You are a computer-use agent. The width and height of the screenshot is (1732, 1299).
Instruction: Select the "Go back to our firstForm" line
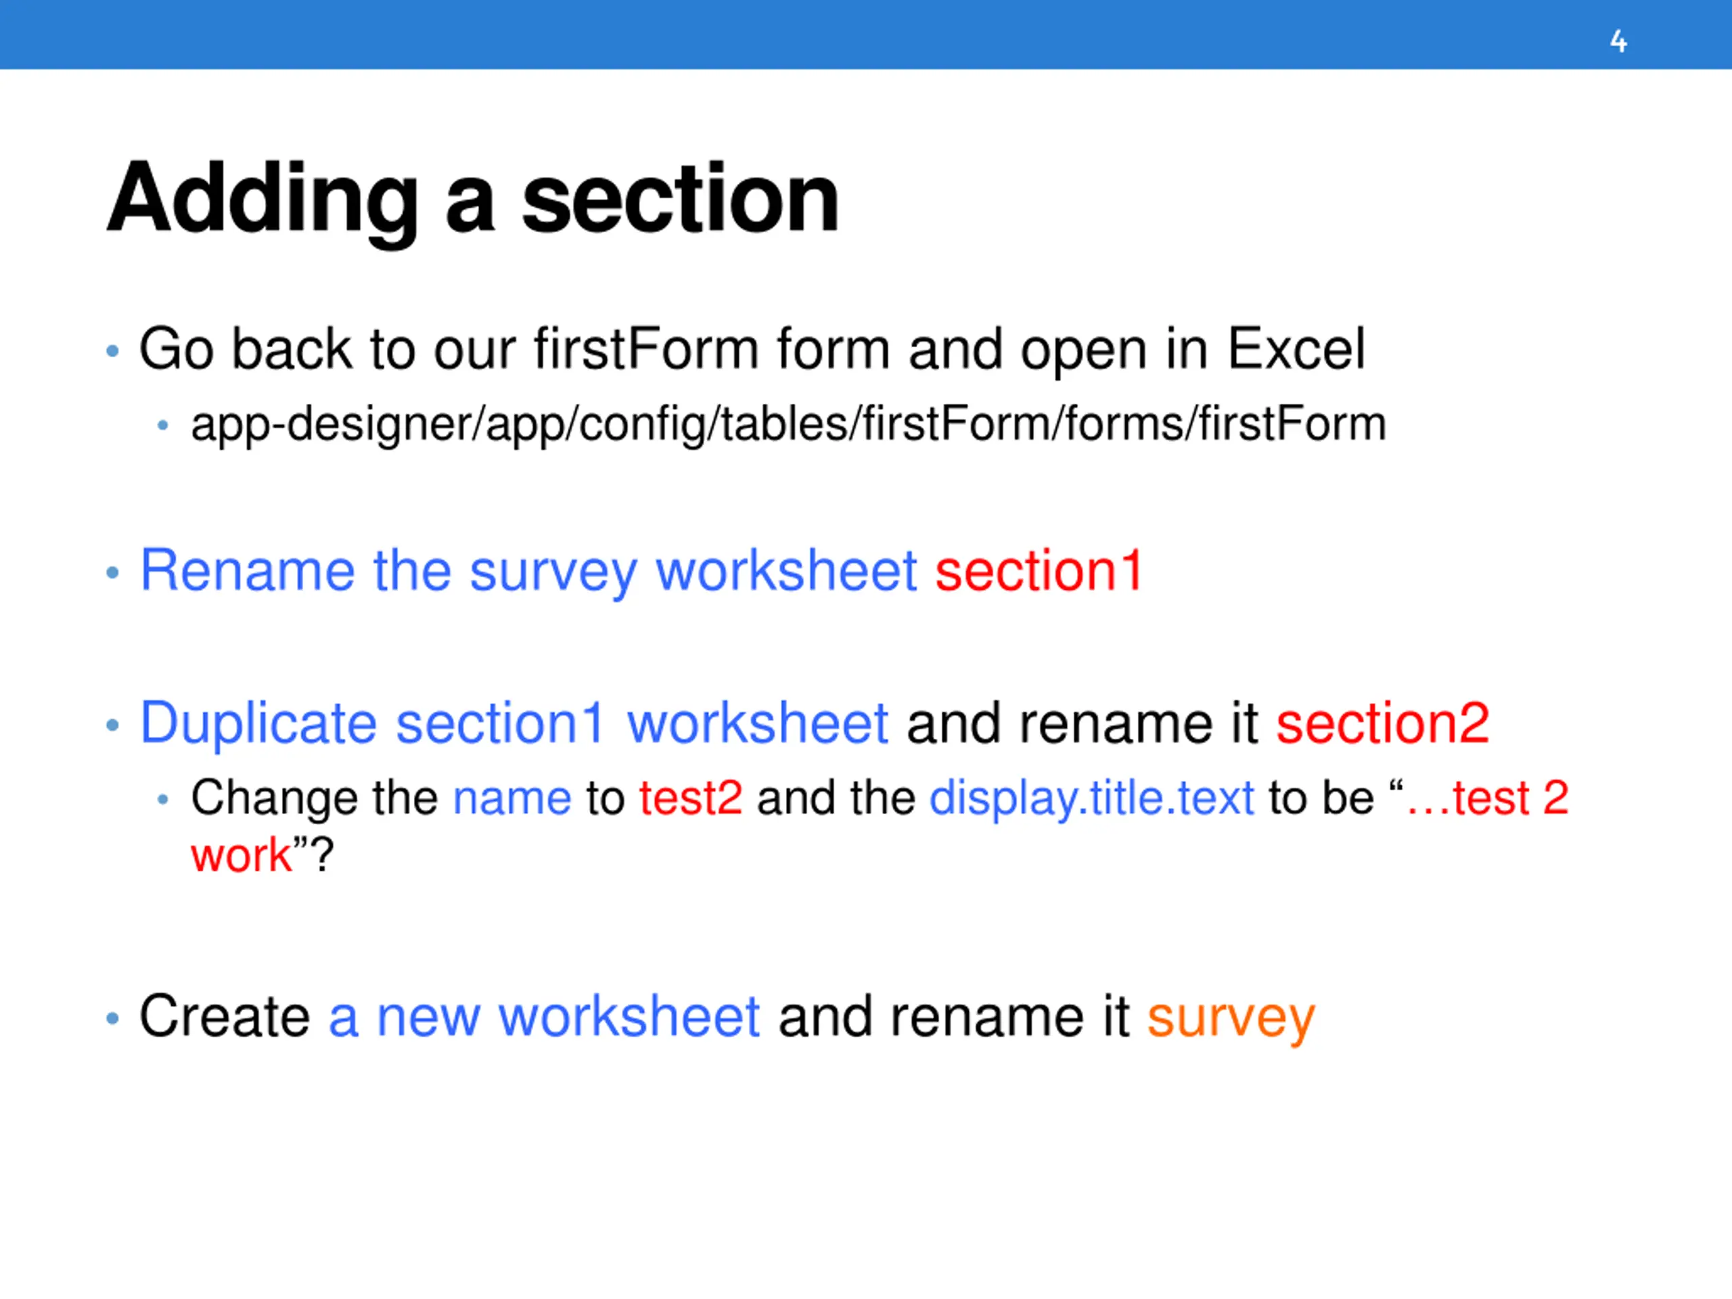pos(752,349)
